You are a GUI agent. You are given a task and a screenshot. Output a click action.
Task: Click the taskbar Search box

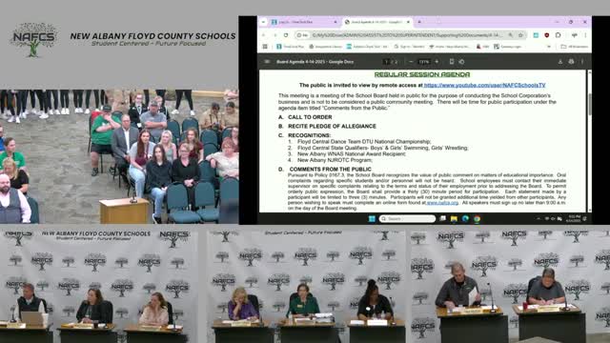407,218
